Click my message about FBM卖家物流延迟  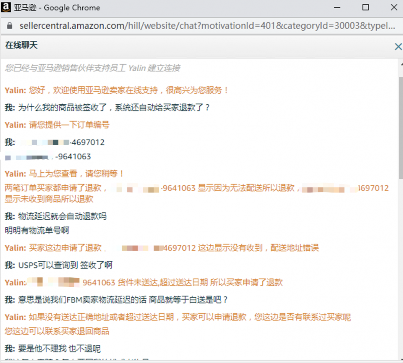pos(116,300)
